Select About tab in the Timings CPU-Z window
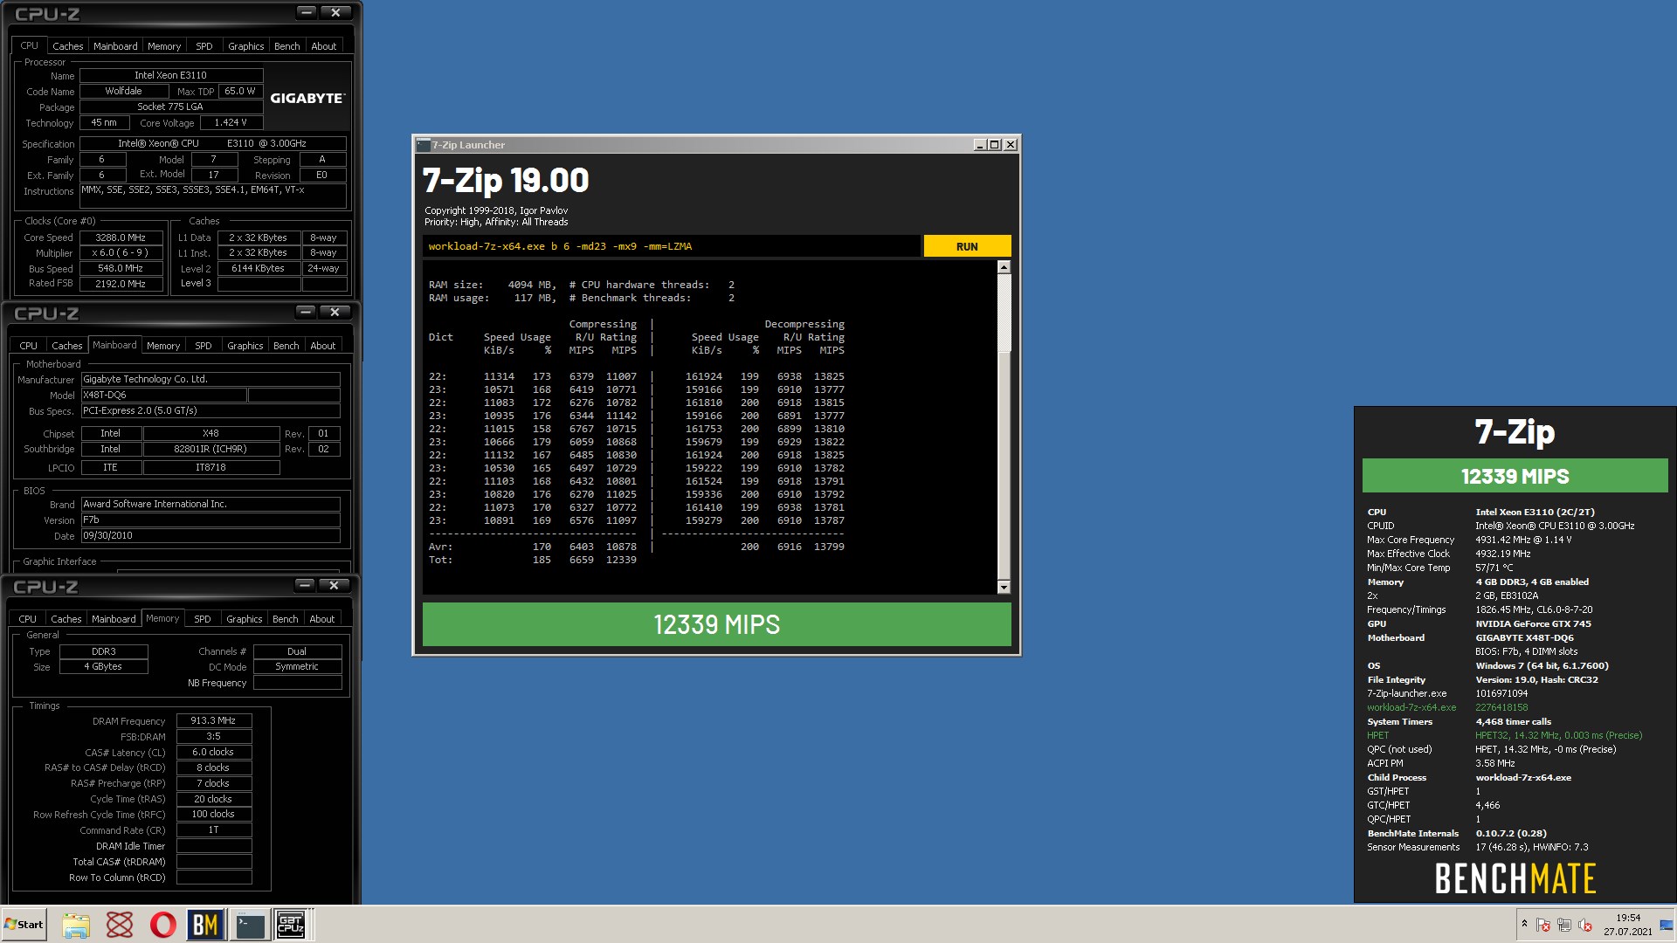This screenshot has width=1677, height=943. (x=321, y=619)
